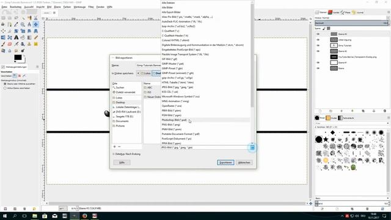Select the Clone stamp tool
Image resolution: width=391 pixels, height=220 pixels.
pyautogui.click(x=29, y=44)
